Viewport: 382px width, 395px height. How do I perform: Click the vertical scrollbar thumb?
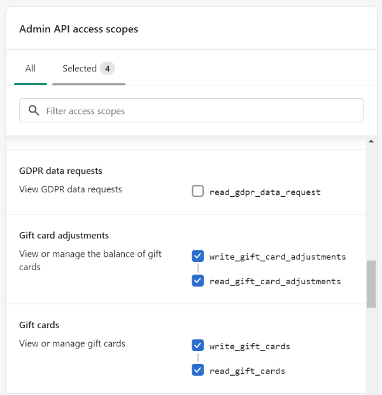pos(371,284)
